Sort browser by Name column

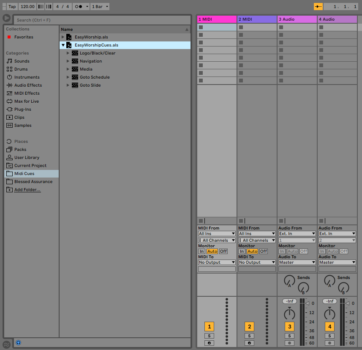pyautogui.click(x=125, y=29)
